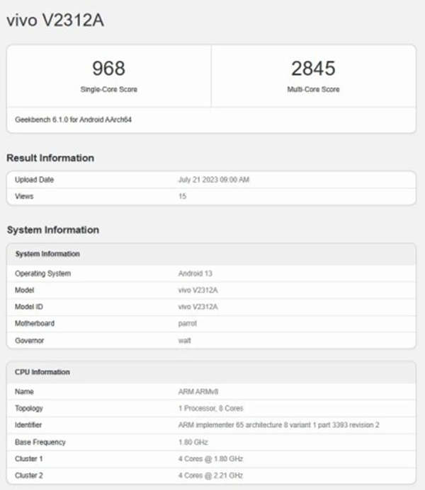Image resolution: width=425 pixels, height=490 pixels.
Task: Click the Result Information heading
Action: point(50,158)
